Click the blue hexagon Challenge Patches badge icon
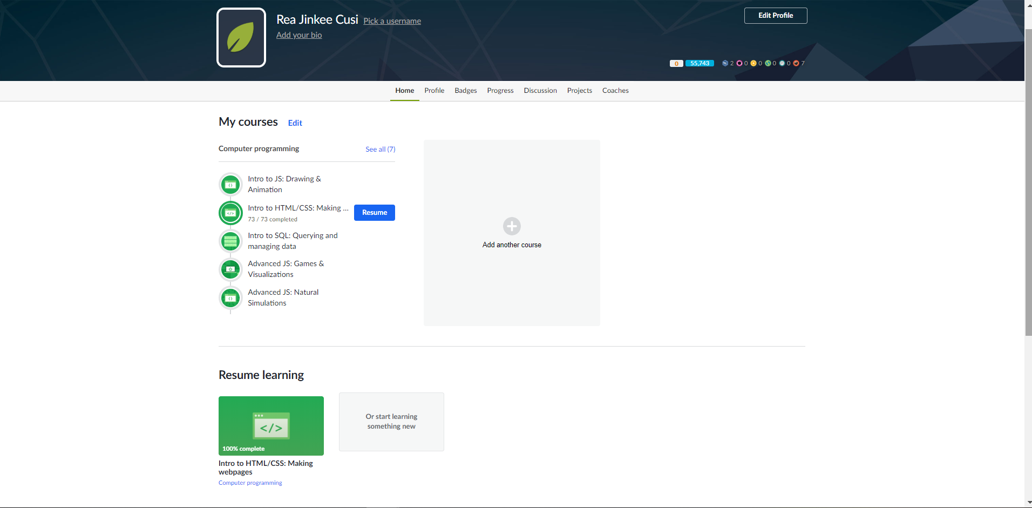This screenshot has height=508, width=1032. tap(725, 63)
